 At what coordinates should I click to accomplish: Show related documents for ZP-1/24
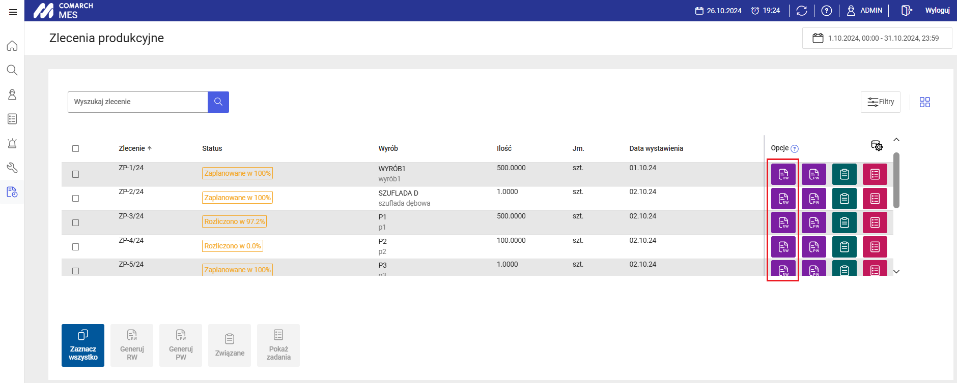coord(845,174)
